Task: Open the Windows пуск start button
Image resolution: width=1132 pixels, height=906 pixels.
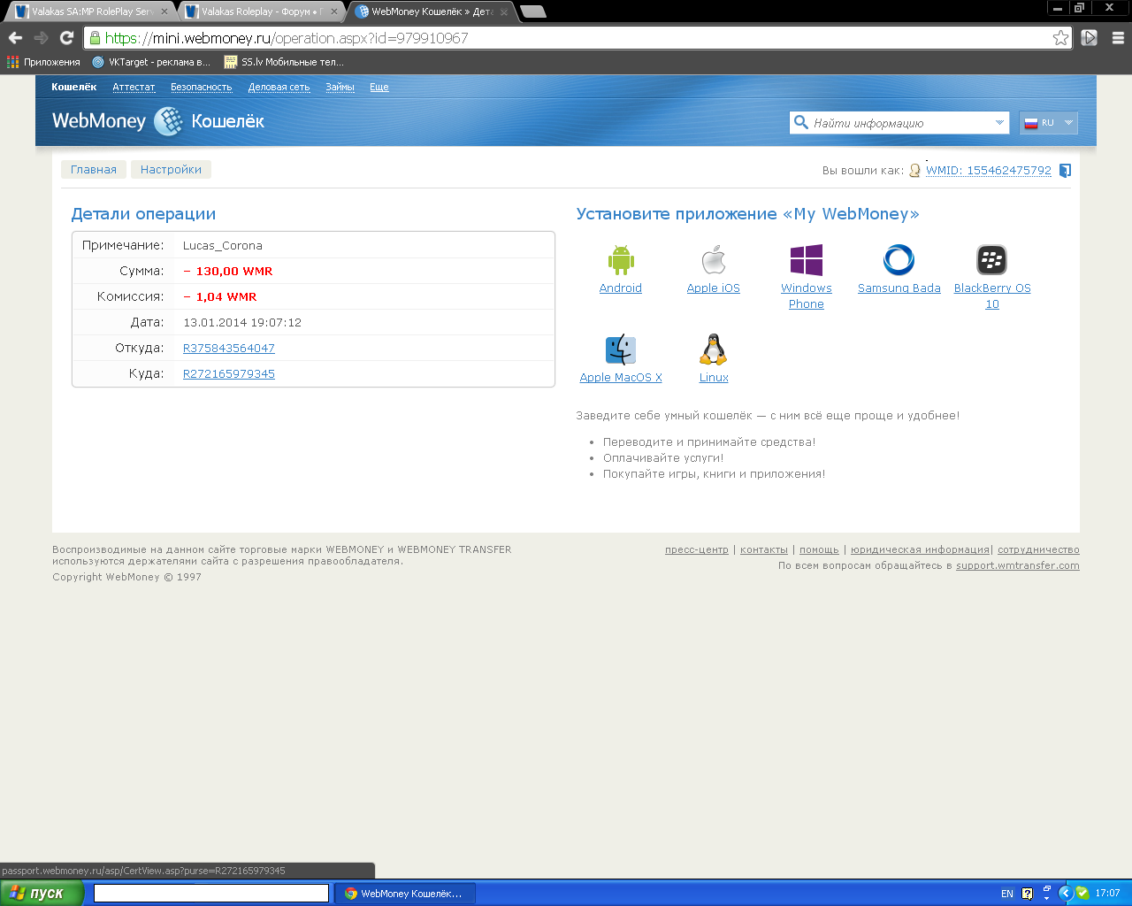Action: 42,894
